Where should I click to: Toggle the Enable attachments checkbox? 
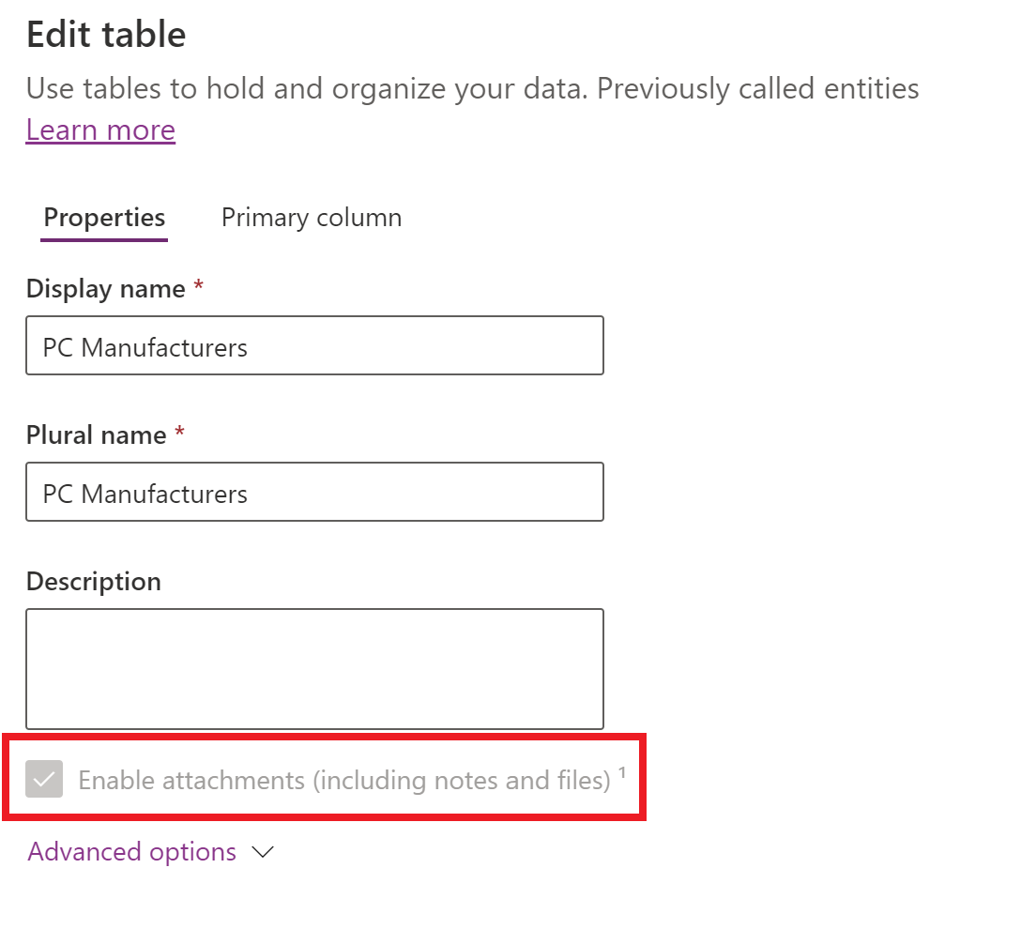click(x=44, y=780)
